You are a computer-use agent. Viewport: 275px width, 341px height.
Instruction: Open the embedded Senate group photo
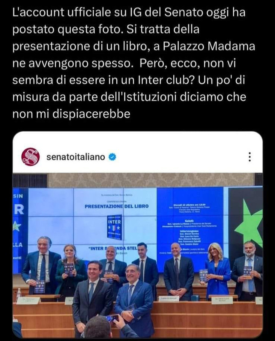click(x=137, y=255)
